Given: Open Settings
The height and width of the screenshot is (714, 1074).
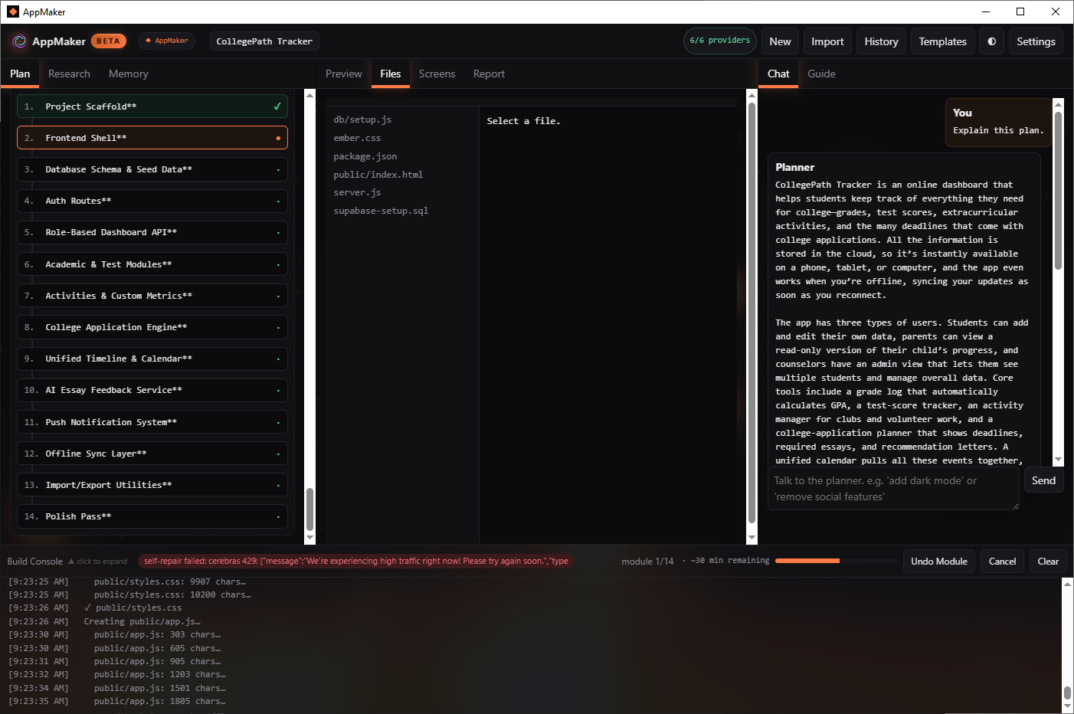Looking at the screenshot, I should tap(1036, 41).
